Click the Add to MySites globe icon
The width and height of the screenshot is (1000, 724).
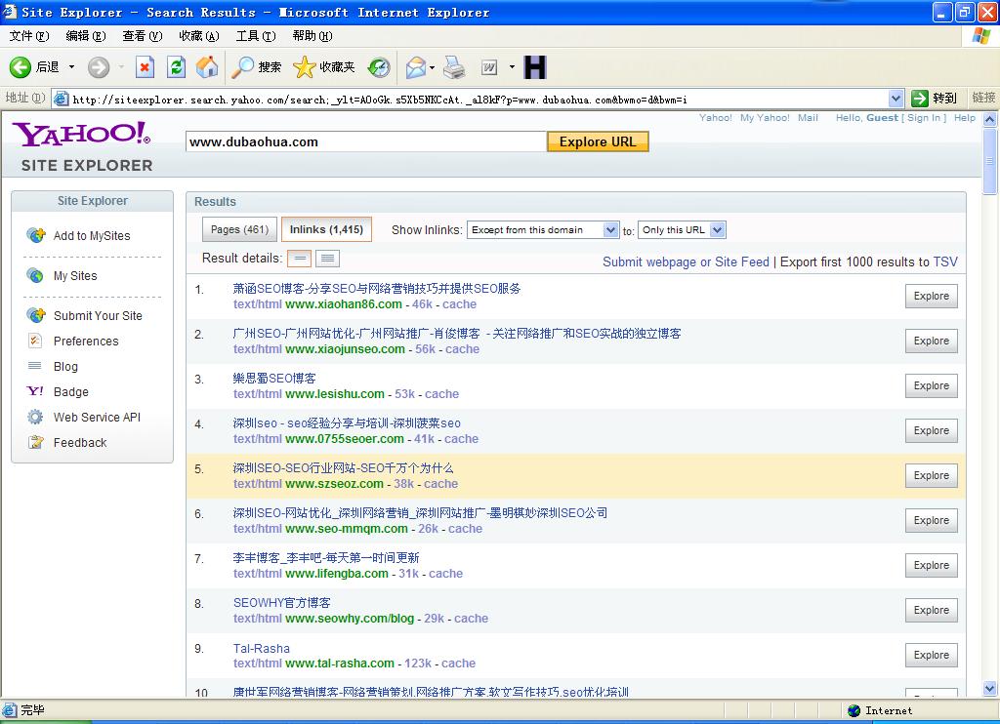36,235
